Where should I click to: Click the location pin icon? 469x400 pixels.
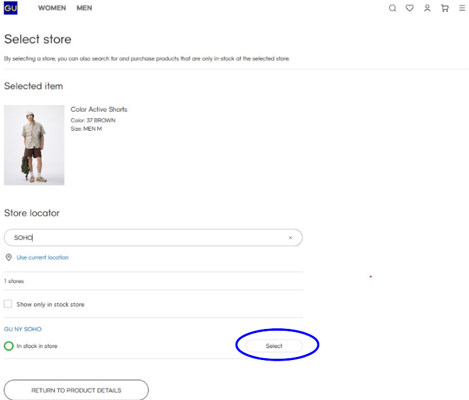pos(9,257)
